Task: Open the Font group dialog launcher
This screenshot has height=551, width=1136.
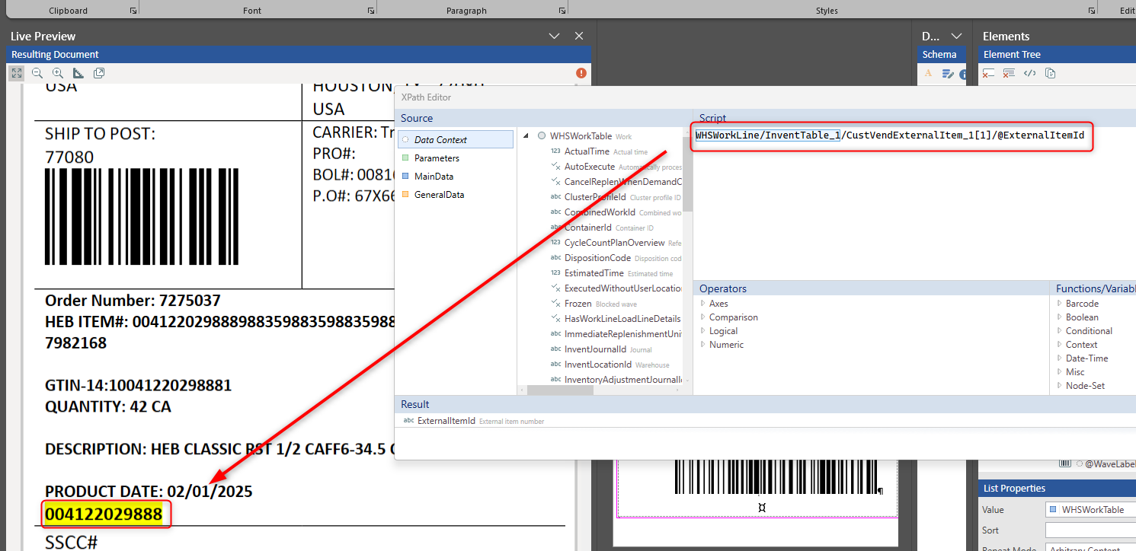Action: click(371, 11)
